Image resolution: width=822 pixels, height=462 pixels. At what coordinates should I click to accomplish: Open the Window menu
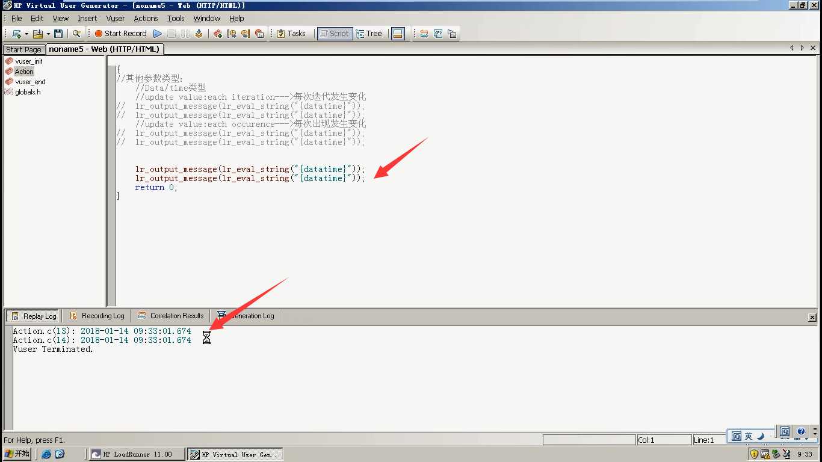click(207, 19)
